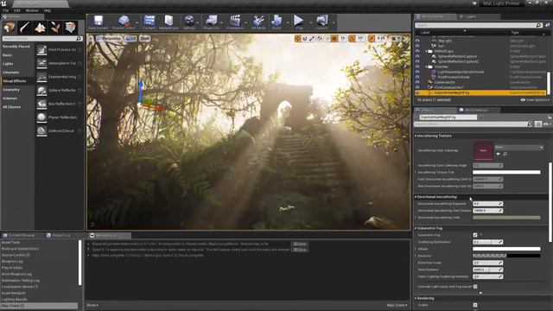This screenshot has height=311, width=553.
Task: Click translate gizmo mode icon in viewport
Action: [297, 38]
